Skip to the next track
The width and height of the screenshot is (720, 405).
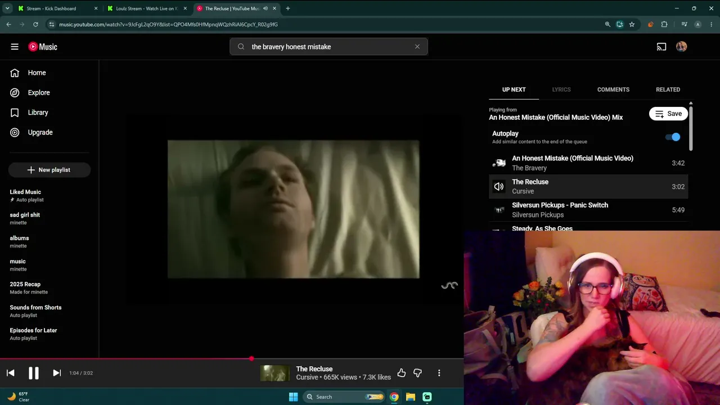pyautogui.click(x=57, y=373)
